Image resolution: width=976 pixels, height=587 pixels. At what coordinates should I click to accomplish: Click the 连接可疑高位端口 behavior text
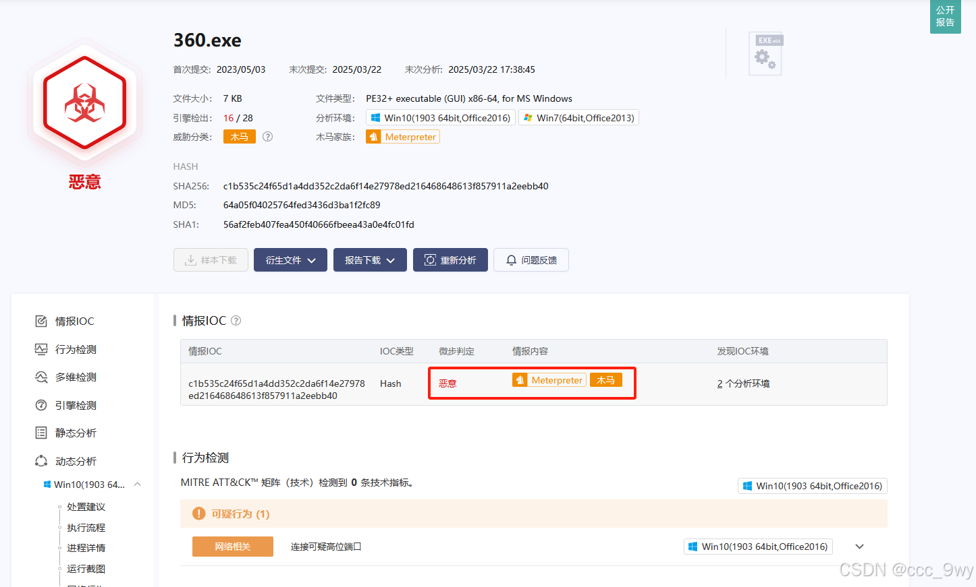[326, 547]
